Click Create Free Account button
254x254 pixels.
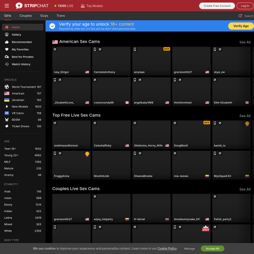217,6
